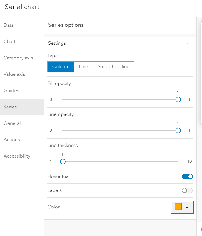This screenshot has width=202, height=236.
Task: Choose the Line series type
Action: click(x=84, y=66)
